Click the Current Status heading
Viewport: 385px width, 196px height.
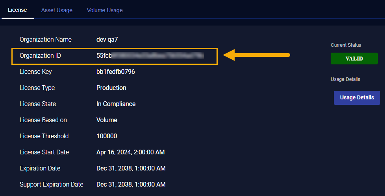click(346, 45)
